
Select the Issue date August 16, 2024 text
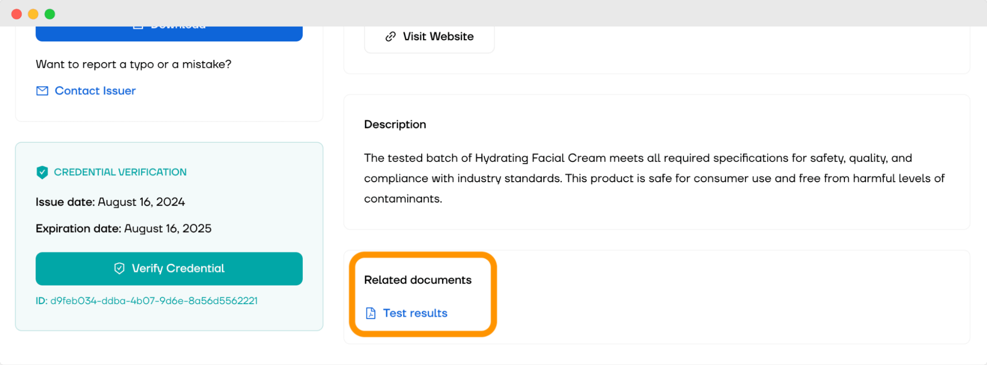pyautogui.click(x=110, y=202)
